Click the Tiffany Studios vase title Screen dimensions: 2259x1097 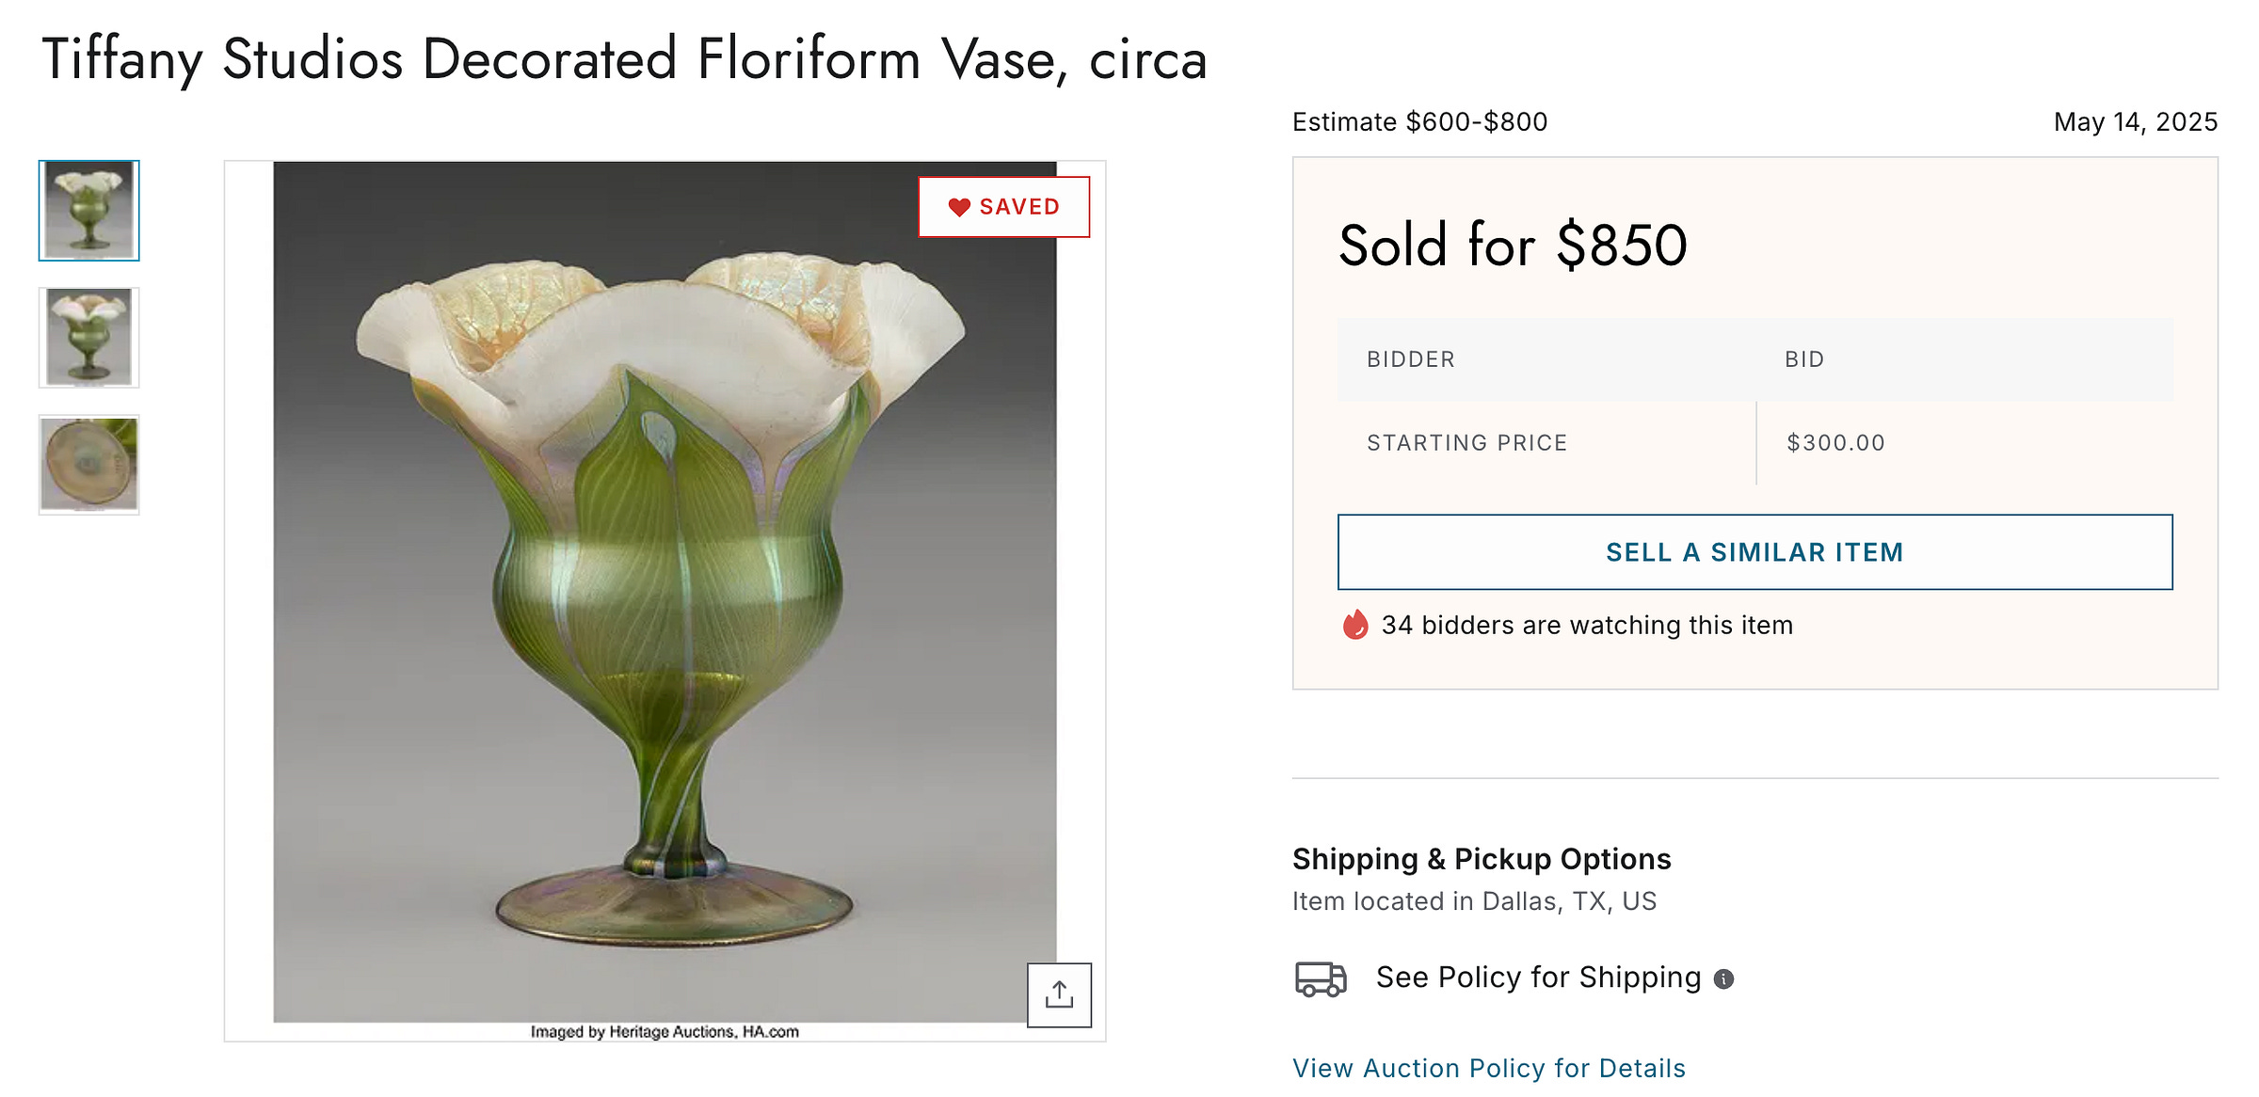624,59
